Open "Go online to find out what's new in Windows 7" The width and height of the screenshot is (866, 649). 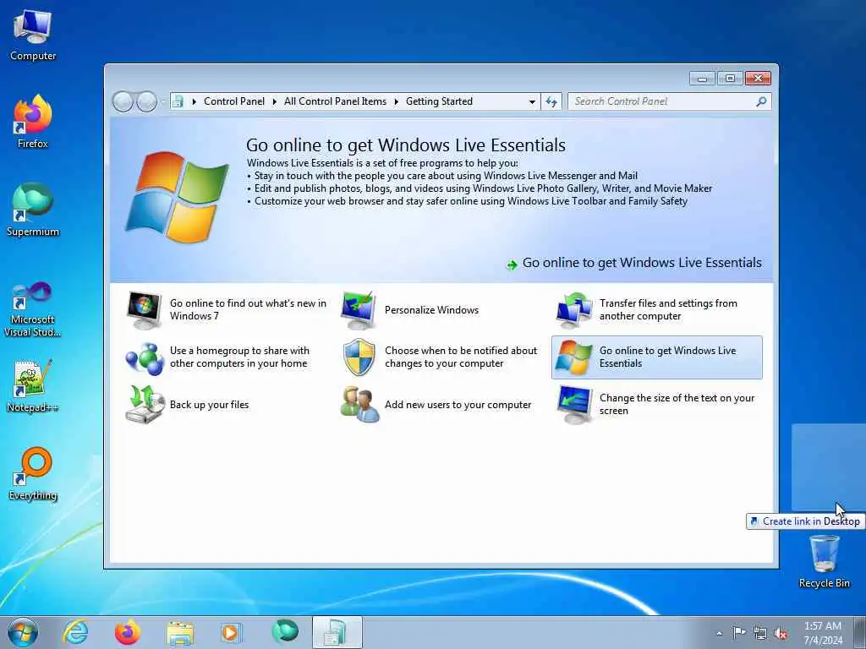248,309
